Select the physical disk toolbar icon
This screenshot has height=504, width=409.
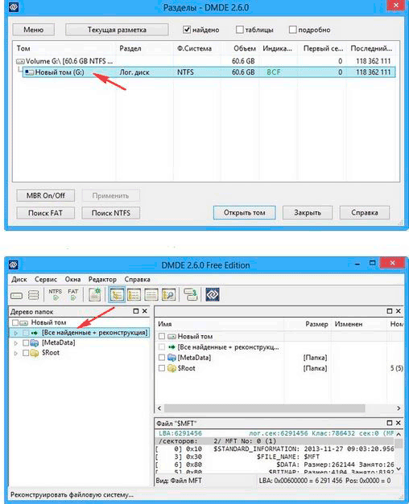[16, 295]
